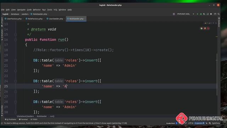Open file in the middle browser icon in editor

point(205,28)
